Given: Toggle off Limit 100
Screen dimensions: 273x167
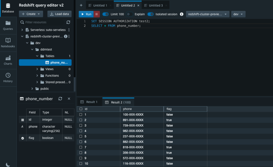Looking at the screenshot, I should tap(105, 14).
